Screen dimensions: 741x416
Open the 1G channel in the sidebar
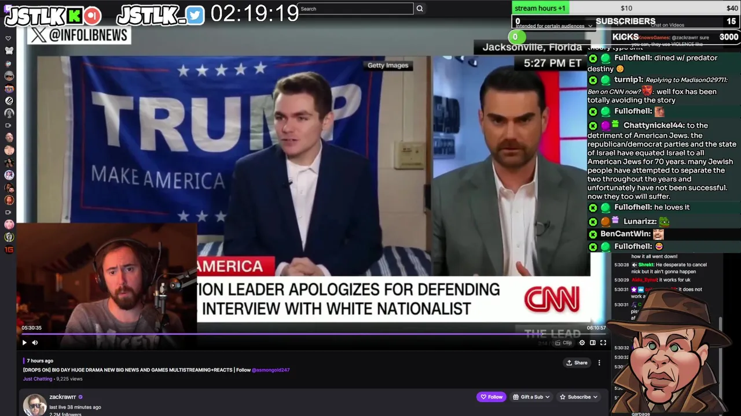pos(9,250)
